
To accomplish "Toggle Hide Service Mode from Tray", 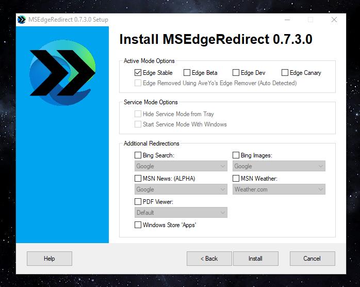I will coord(138,114).
